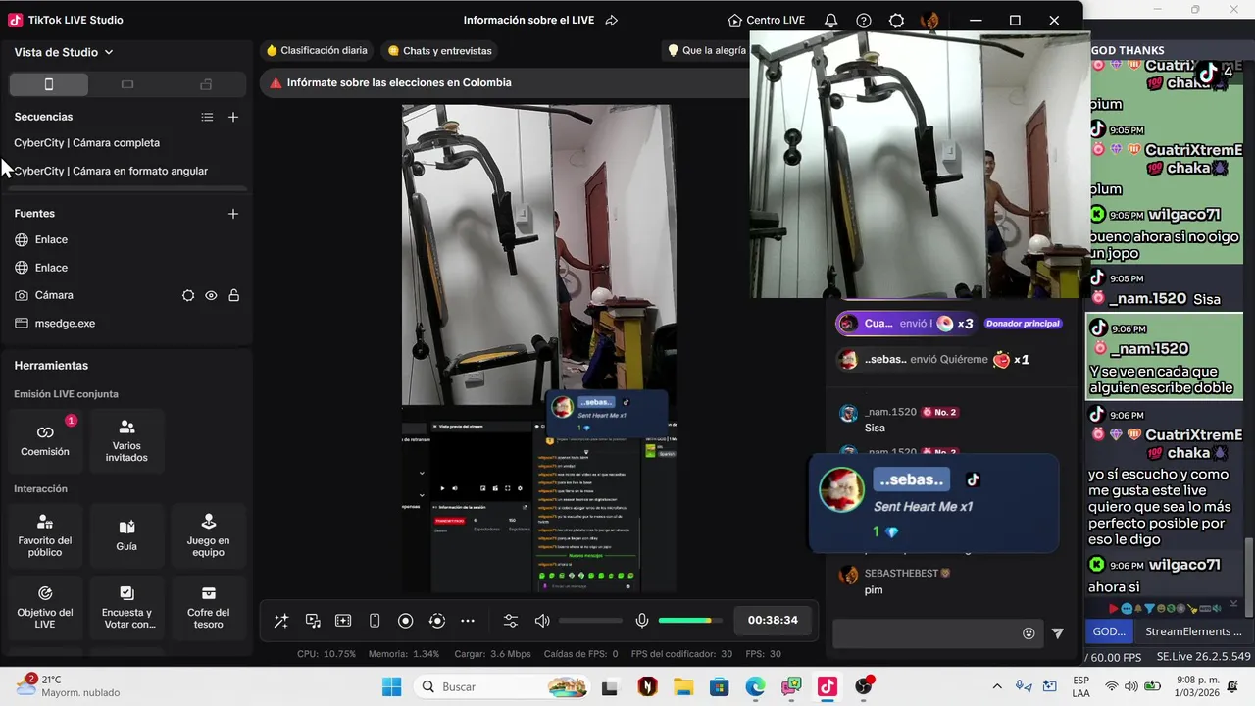Open the three-dot more options menu

(468, 621)
